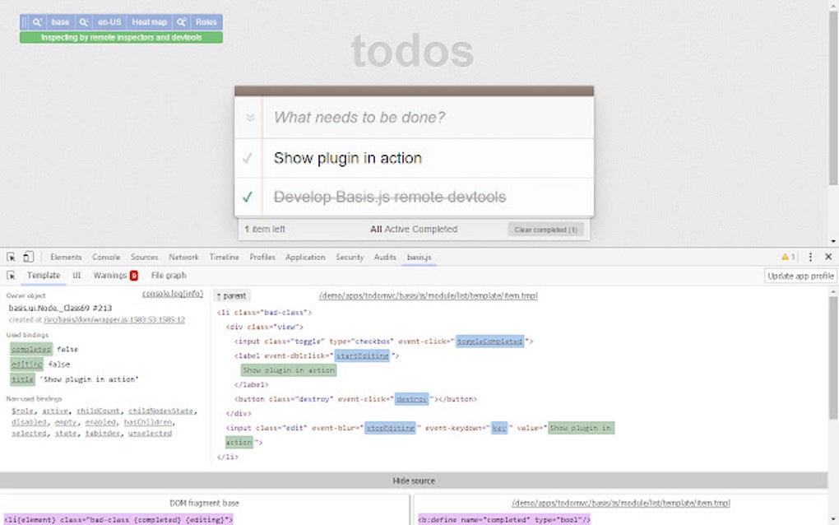Select the element picker on the Template row

(x=11, y=275)
